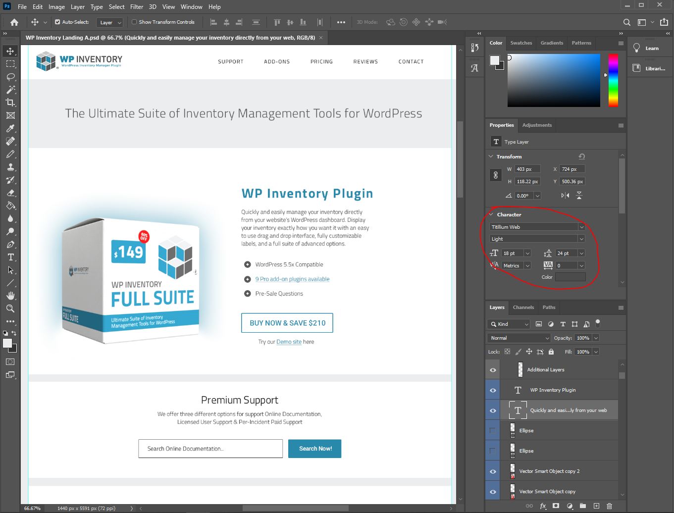The width and height of the screenshot is (674, 513).
Task: Click the Share export icon
Action: click(x=664, y=22)
